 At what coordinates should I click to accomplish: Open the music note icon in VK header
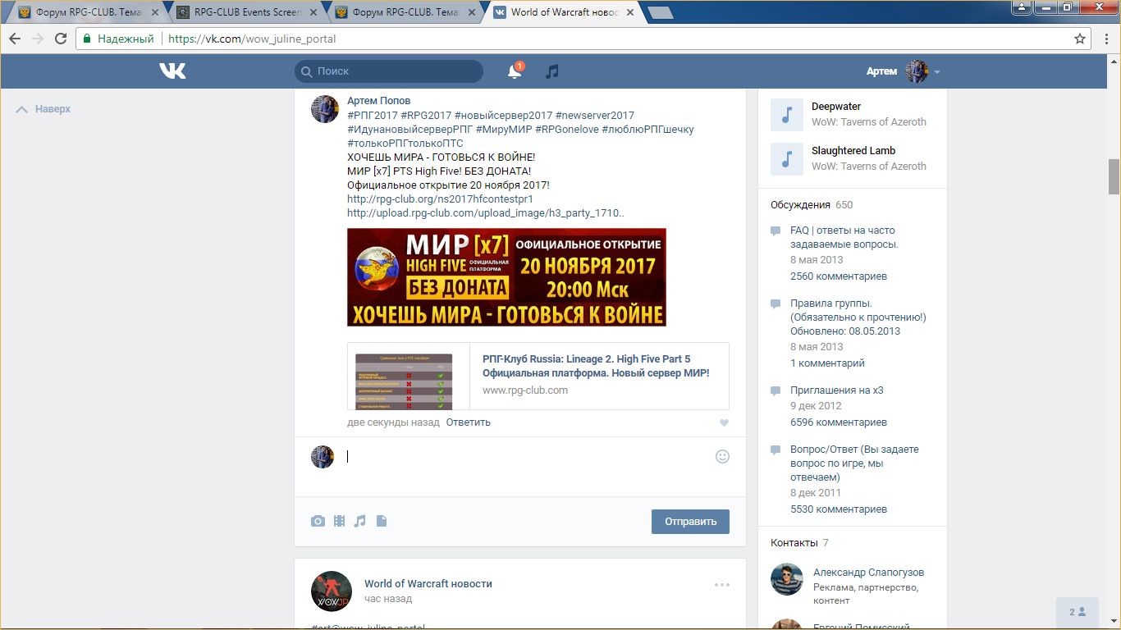point(552,71)
